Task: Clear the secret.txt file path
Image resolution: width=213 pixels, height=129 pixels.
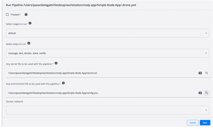Action: 200,73
